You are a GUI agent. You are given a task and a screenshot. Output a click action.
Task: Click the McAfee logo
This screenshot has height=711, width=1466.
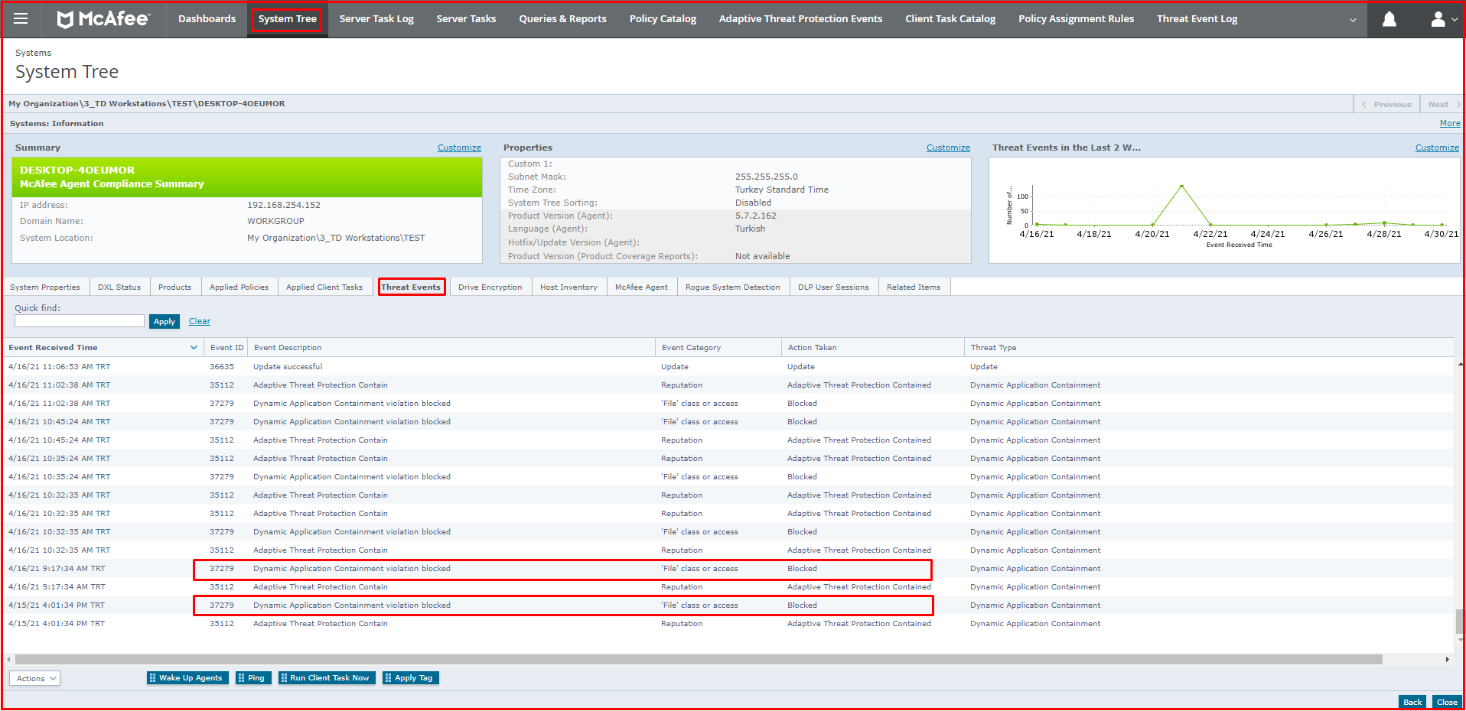[104, 18]
